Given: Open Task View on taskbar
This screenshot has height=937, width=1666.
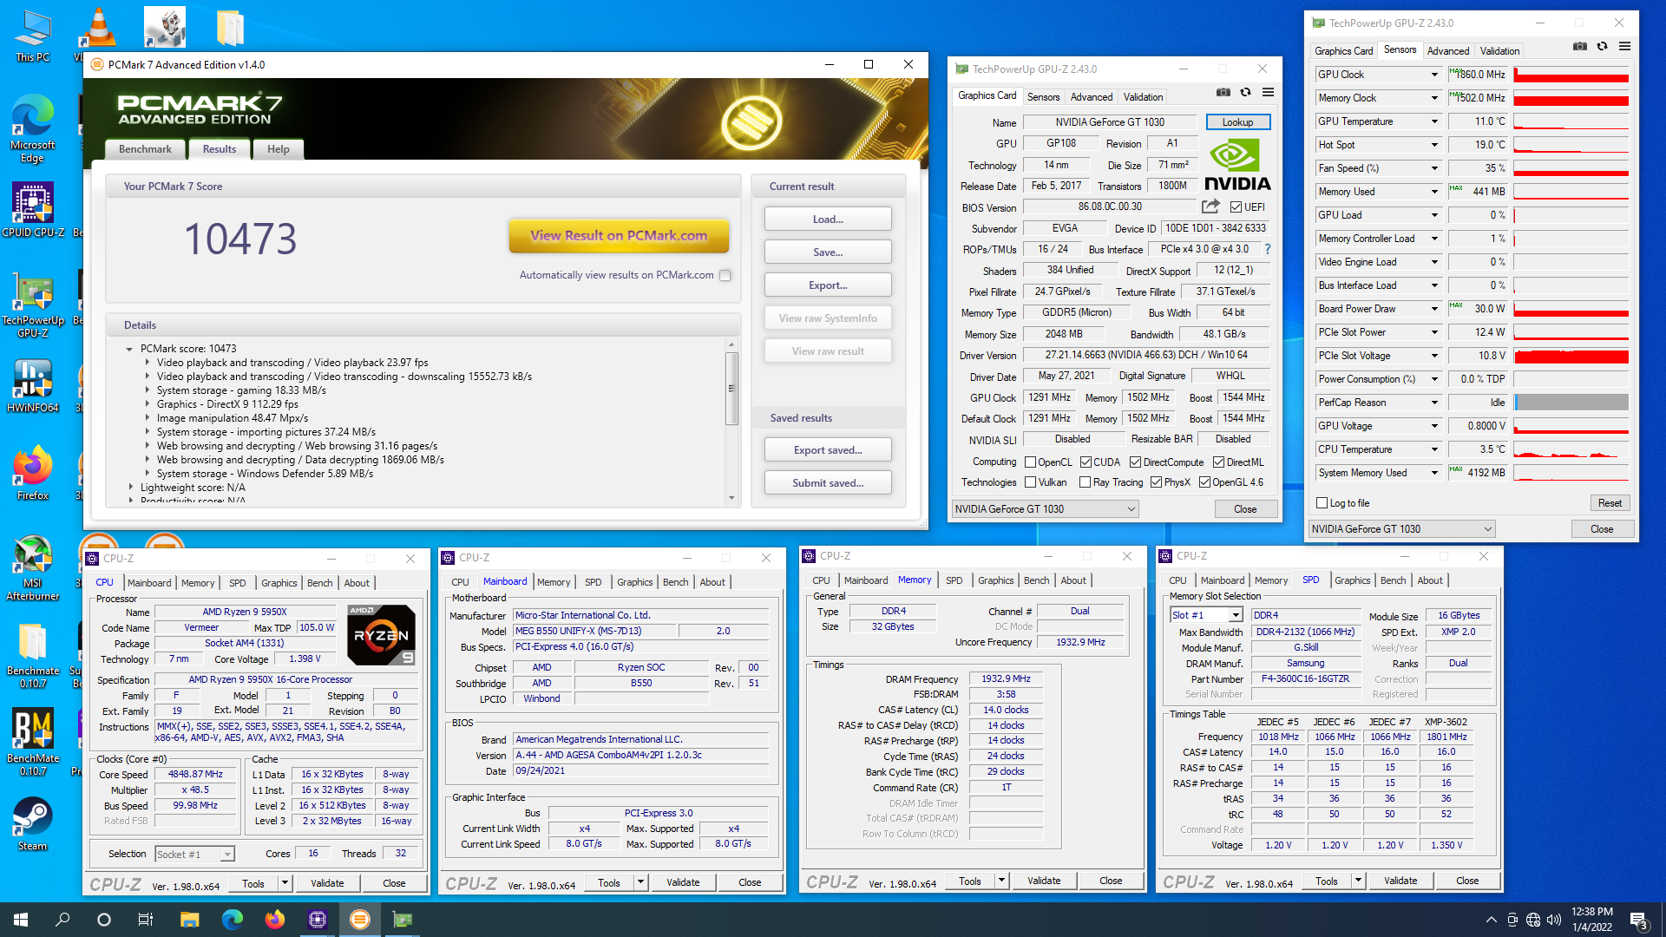Looking at the screenshot, I should (x=146, y=920).
